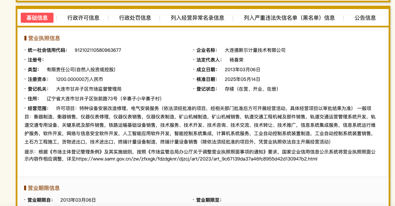The width and height of the screenshot is (395, 206).
Task: Click credit code 912102110580963677
Action: (98, 50)
